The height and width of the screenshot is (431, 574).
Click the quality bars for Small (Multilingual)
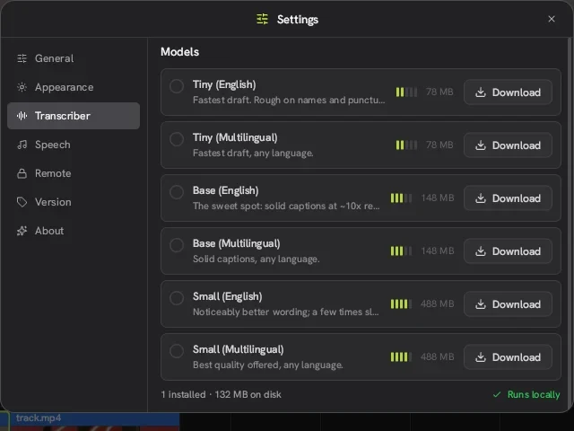[x=401, y=357]
